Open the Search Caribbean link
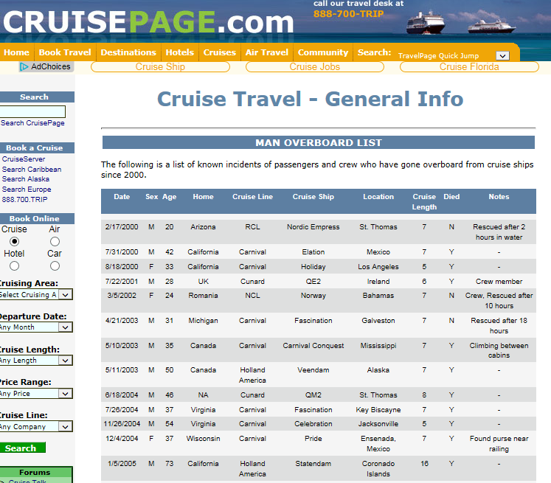Image resolution: width=551 pixels, height=483 pixels. 32,170
